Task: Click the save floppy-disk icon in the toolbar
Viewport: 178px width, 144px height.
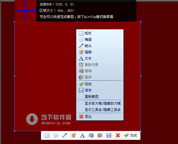Action: (109, 135)
